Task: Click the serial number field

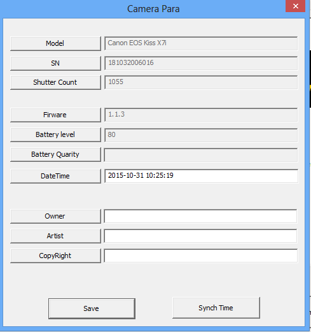Action: coord(201,63)
